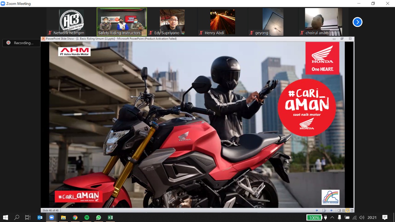
Task: Click microphone icon in system tray
Action: coord(339,217)
